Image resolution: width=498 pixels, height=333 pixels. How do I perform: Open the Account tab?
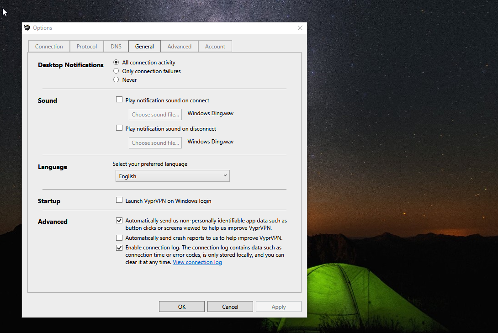click(x=215, y=46)
